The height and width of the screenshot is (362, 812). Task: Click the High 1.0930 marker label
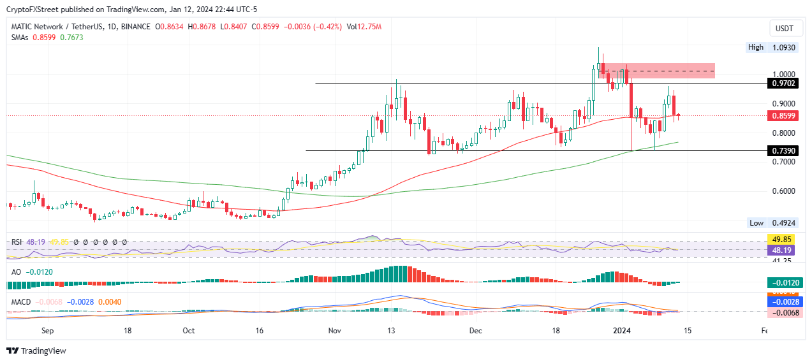click(x=771, y=48)
